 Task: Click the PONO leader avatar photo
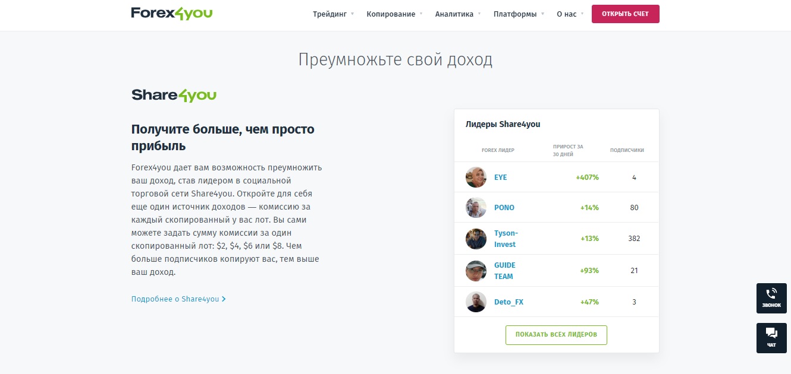(476, 207)
